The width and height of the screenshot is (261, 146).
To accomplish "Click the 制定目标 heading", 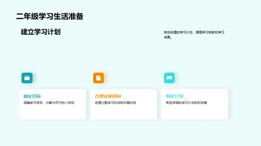I will pos(32,96).
